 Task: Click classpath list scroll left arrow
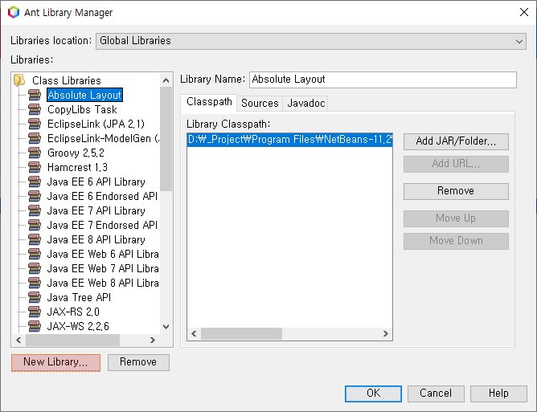coord(195,333)
